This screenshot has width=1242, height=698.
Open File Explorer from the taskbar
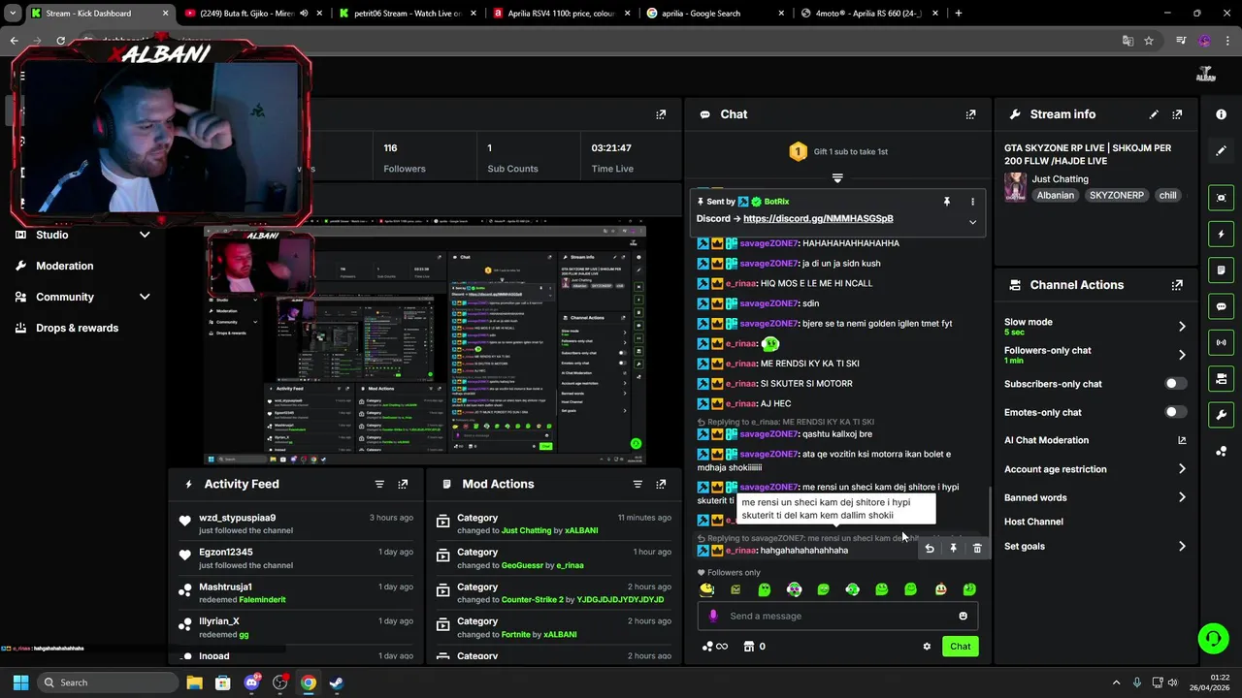click(x=194, y=682)
